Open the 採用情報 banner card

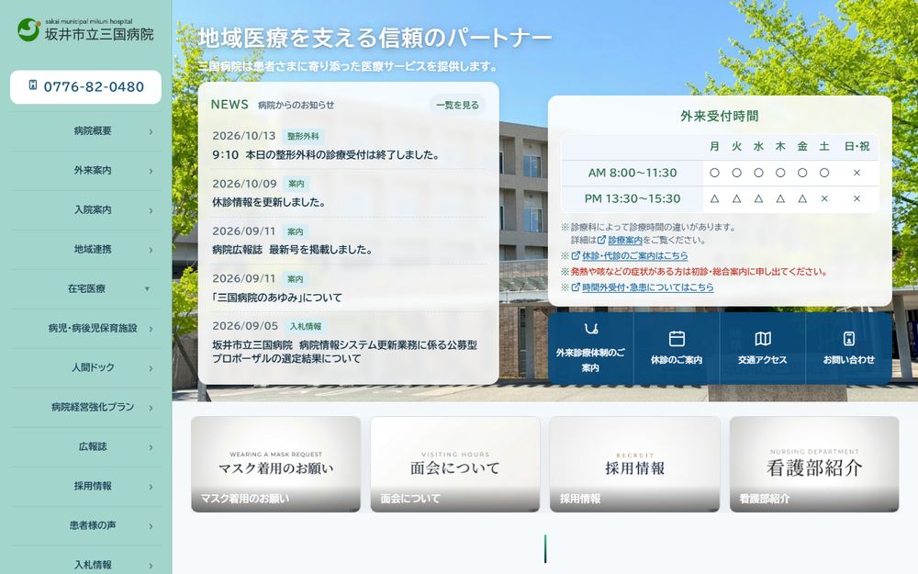634,465
